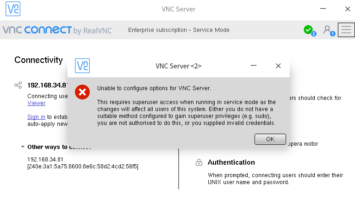Viewport: 355px width, 204px height.
Task: Click the VNC logo in main title bar
Action: click(13, 9)
